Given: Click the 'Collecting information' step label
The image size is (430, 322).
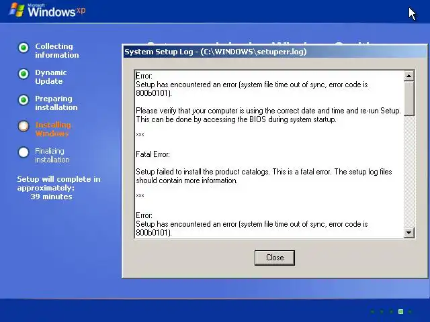Looking at the screenshot, I should pos(56,51).
